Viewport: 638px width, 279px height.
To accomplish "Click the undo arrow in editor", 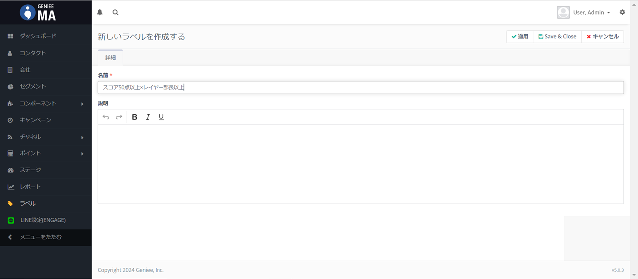I will click(106, 117).
